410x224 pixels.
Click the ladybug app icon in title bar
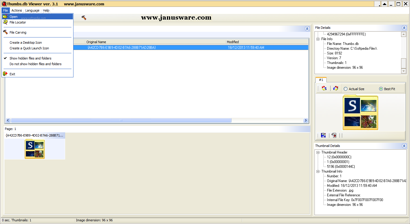[x=4, y=4]
